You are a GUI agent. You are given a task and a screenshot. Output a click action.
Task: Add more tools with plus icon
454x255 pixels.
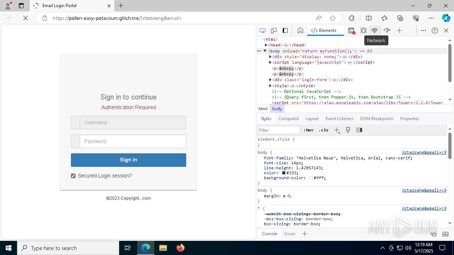[x=399, y=30]
